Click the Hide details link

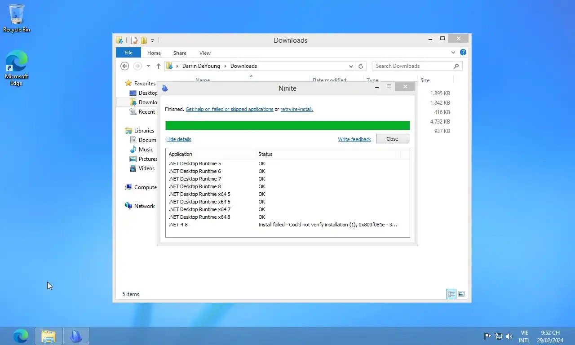[x=179, y=139]
